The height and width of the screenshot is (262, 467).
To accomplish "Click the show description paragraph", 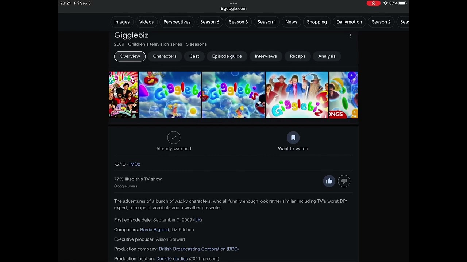I will point(231,205).
